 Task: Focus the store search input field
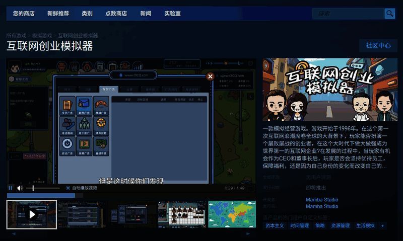click(349, 14)
